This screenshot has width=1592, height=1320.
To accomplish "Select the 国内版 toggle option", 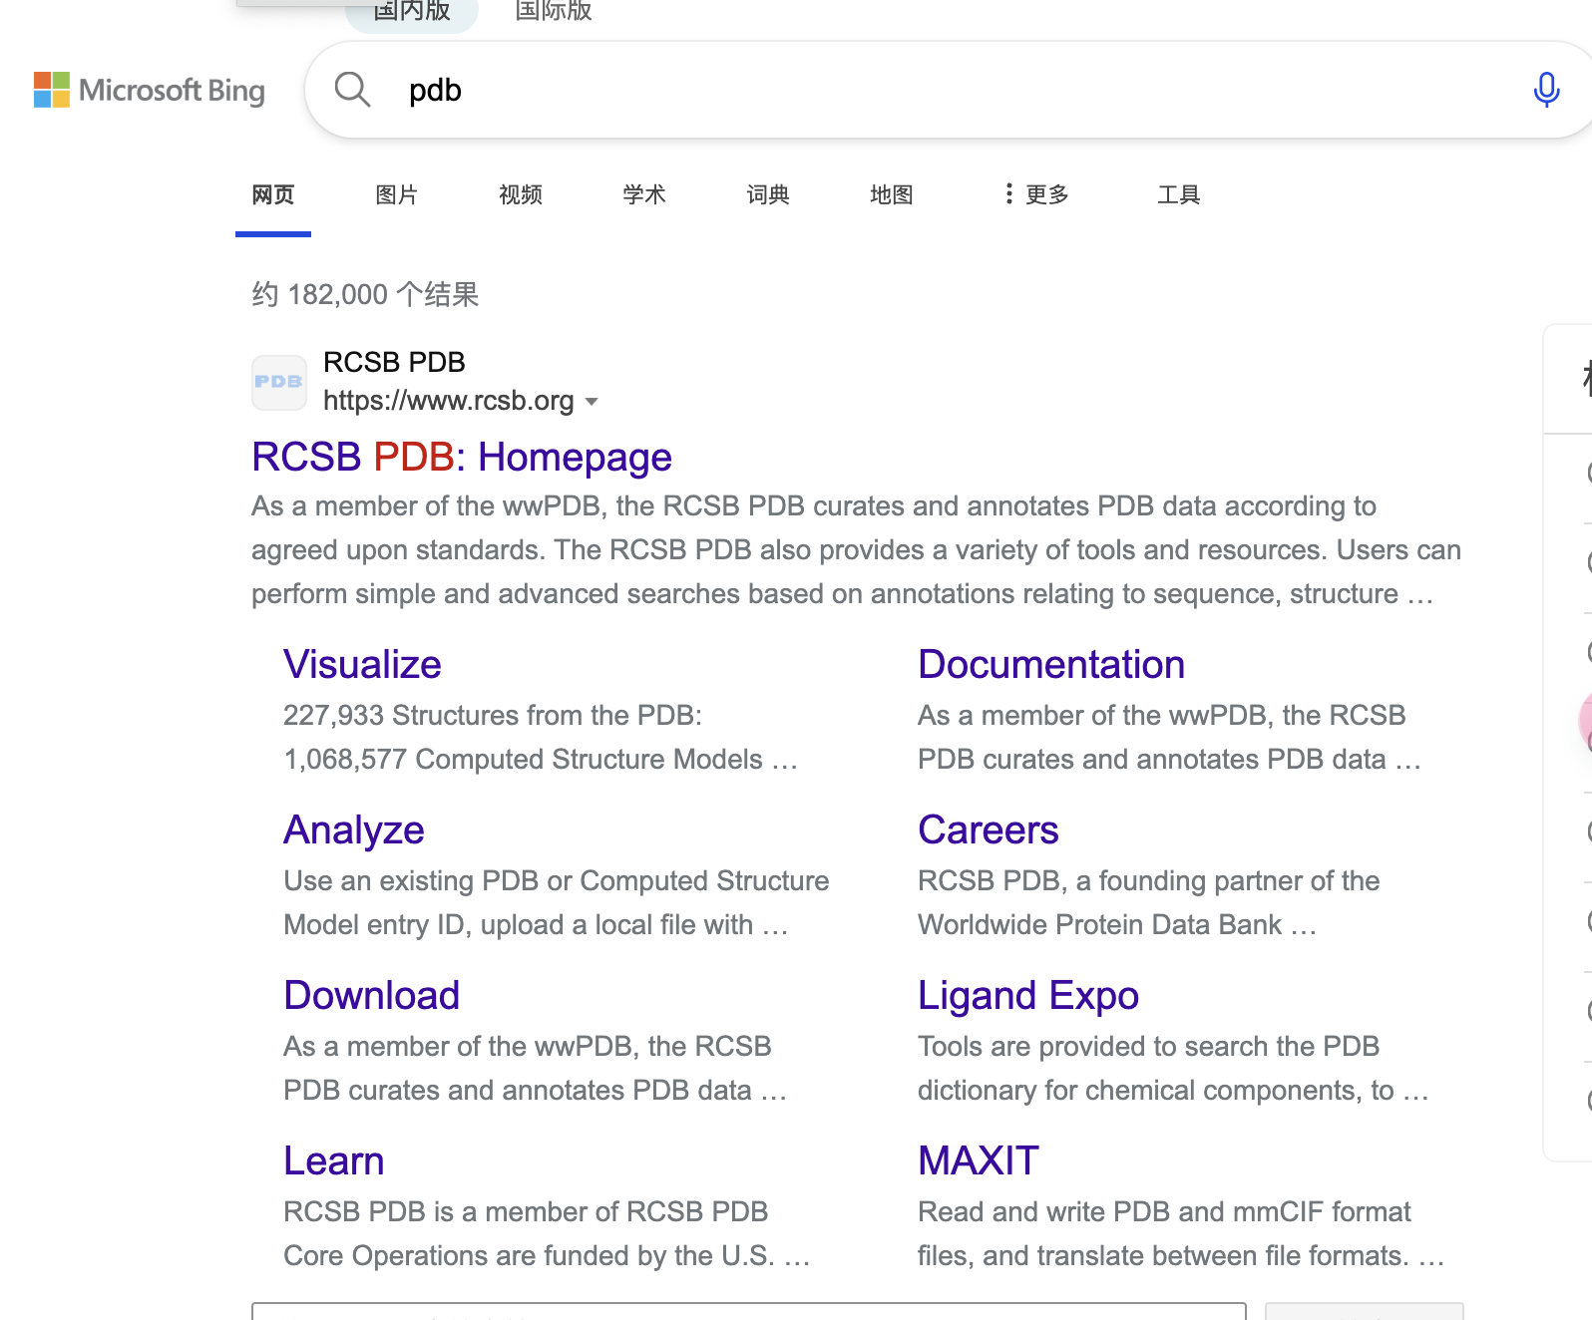I will [411, 12].
